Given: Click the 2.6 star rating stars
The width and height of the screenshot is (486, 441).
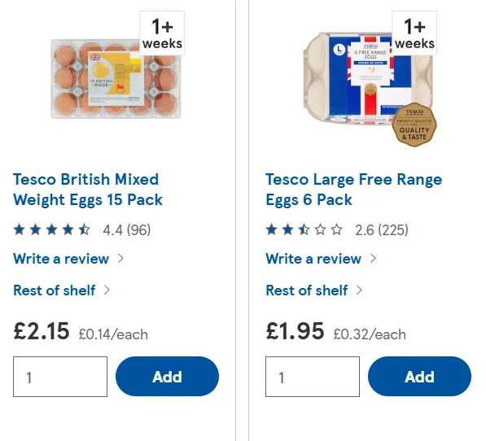Looking at the screenshot, I should tap(304, 229).
